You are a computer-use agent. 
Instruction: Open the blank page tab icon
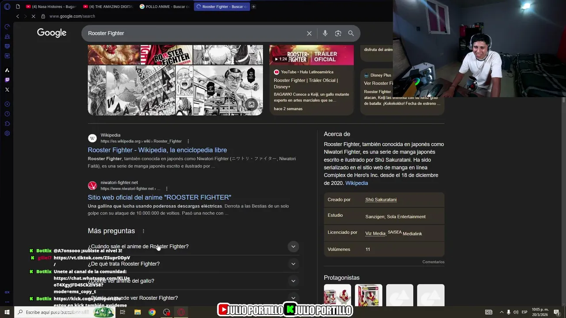pos(18,7)
